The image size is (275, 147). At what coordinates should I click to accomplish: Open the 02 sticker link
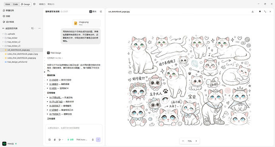[x=54, y=84]
